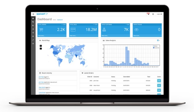
Task: Go to Home in the breadcrumb
Action: (54, 20)
